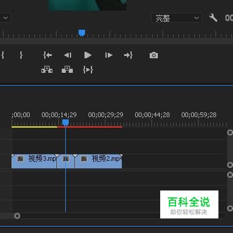Click the Mark Out bracket icon

click(x=21, y=55)
